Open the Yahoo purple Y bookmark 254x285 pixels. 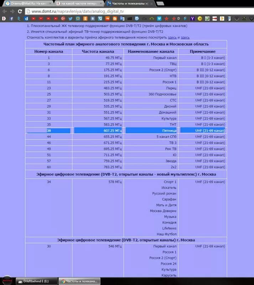[192, 19]
